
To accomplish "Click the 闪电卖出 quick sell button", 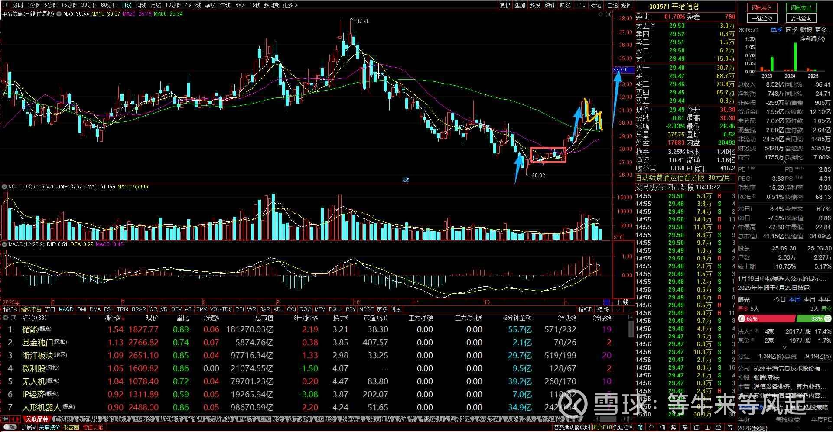I will pyautogui.click(x=801, y=8).
